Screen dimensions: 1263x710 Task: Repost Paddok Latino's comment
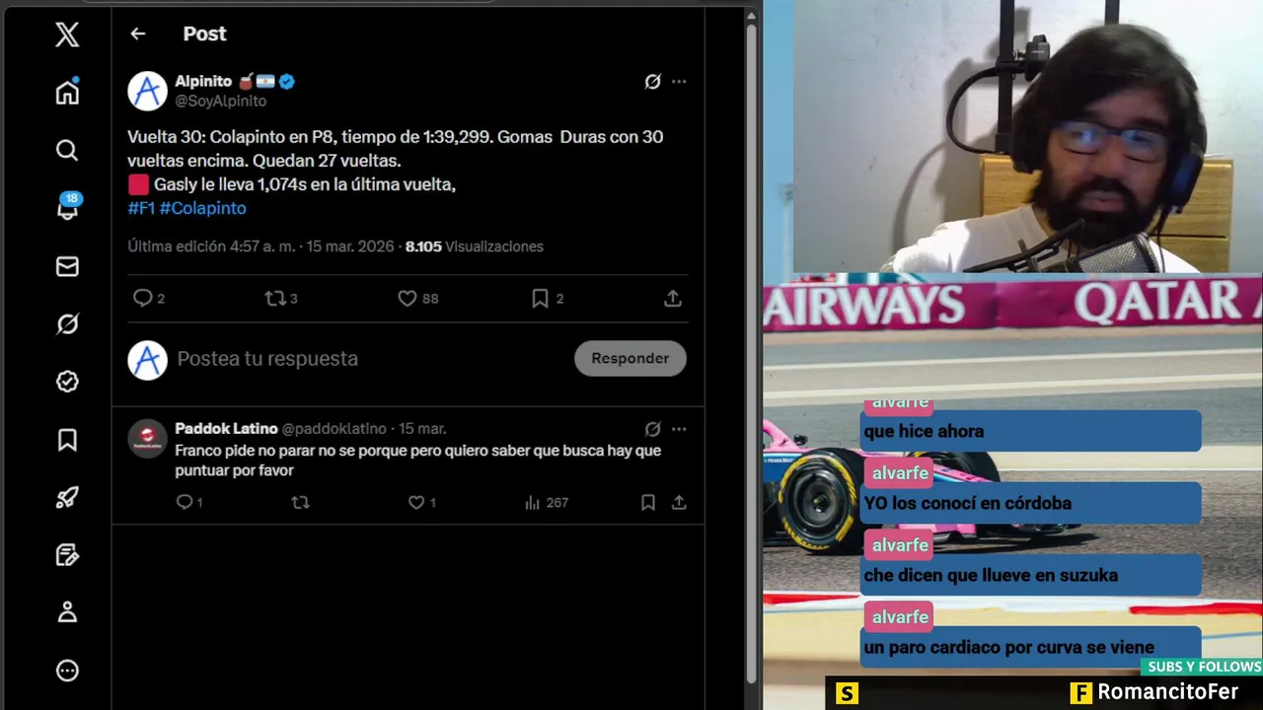point(300,503)
